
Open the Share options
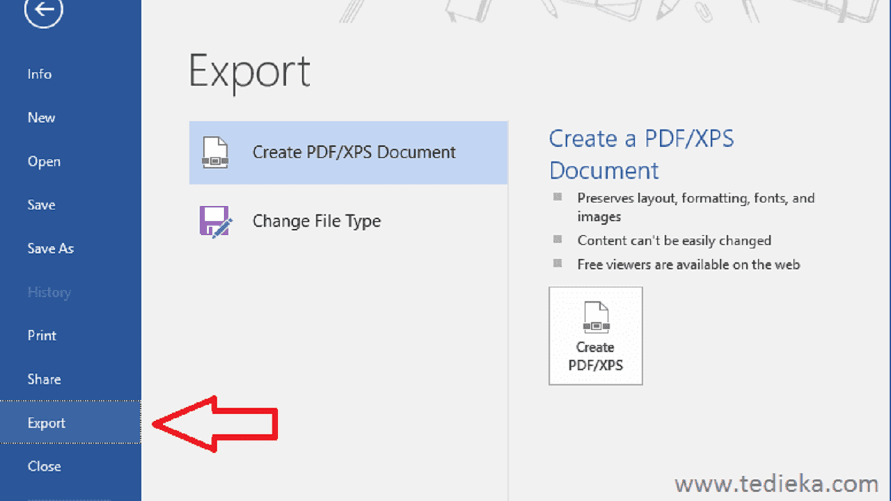44,379
